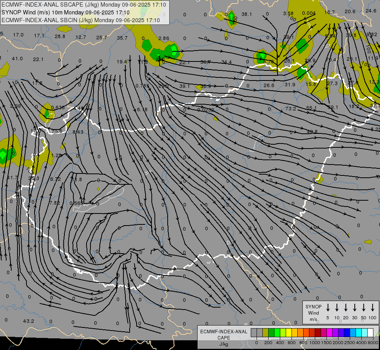Screen dimensions: 380x350
Task: Click the '20.6' value on the map
Action: [x=350, y=11]
